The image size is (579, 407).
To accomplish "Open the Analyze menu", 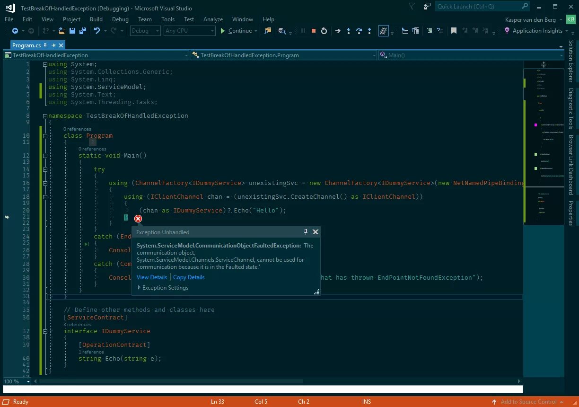I will pyautogui.click(x=213, y=19).
